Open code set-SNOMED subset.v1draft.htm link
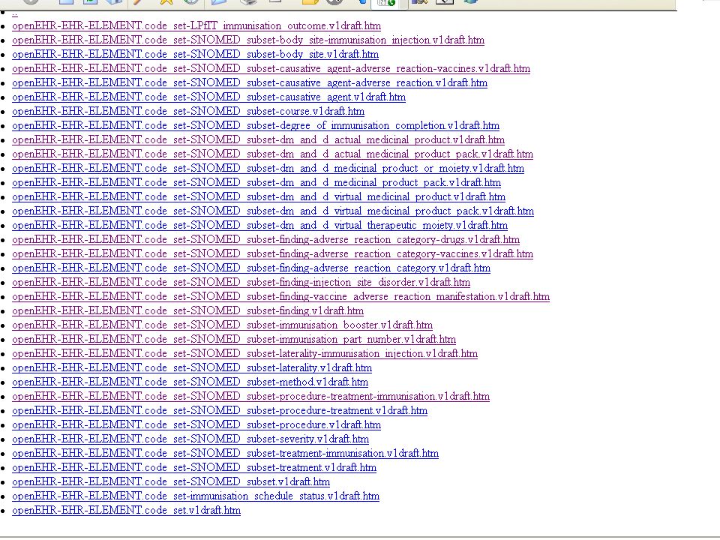The image size is (720, 540). (x=171, y=481)
